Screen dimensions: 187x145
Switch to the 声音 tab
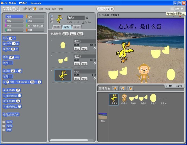[77, 27]
